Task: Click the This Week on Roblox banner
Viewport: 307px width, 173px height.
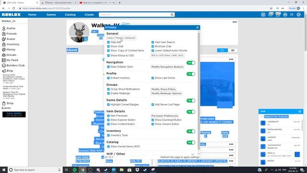Action: [x=14, y=114]
